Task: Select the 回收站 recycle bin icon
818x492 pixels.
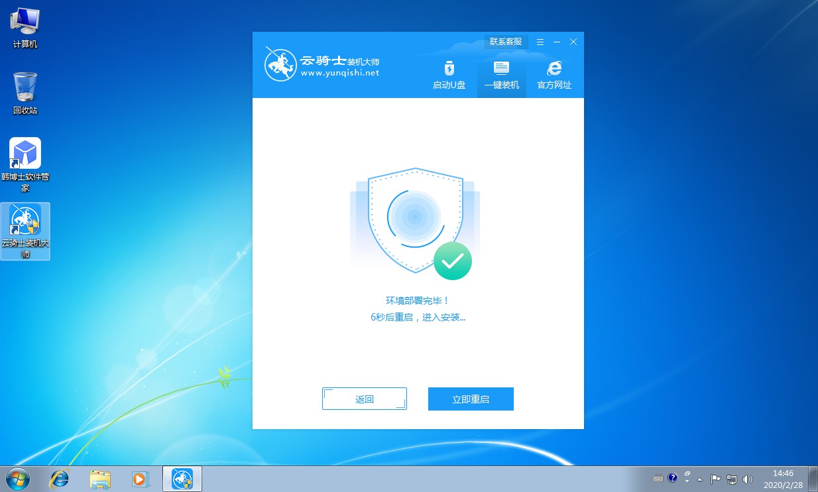Action: click(x=25, y=93)
